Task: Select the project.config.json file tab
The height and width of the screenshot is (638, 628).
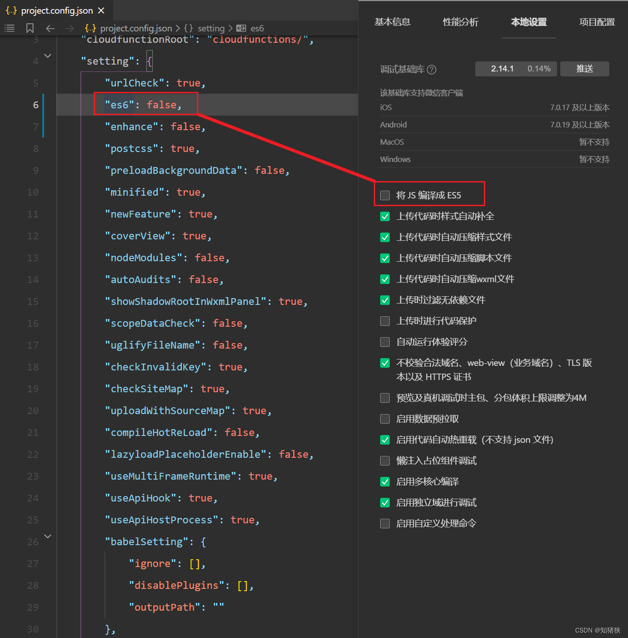Action: pyautogui.click(x=56, y=10)
